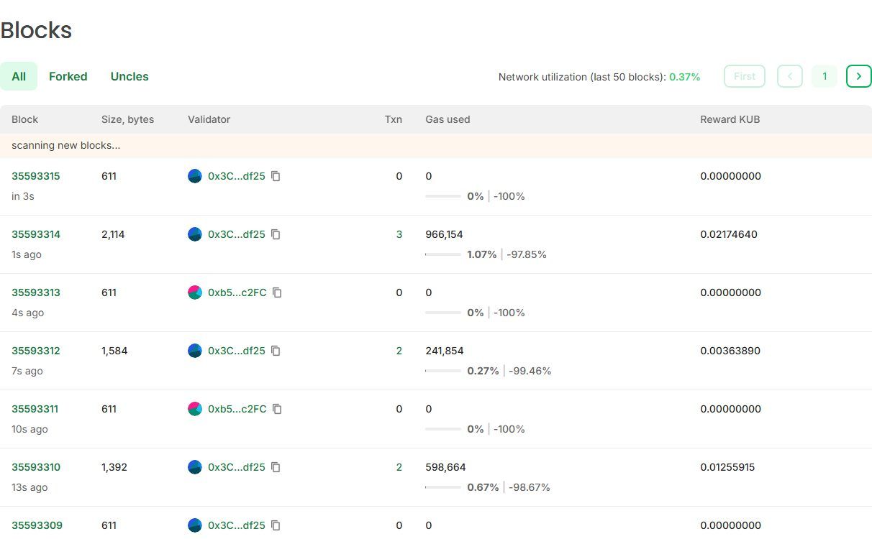872x539 pixels.
Task: Click validator avatar icon for block 35593309
Action: [x=195, y=525]
